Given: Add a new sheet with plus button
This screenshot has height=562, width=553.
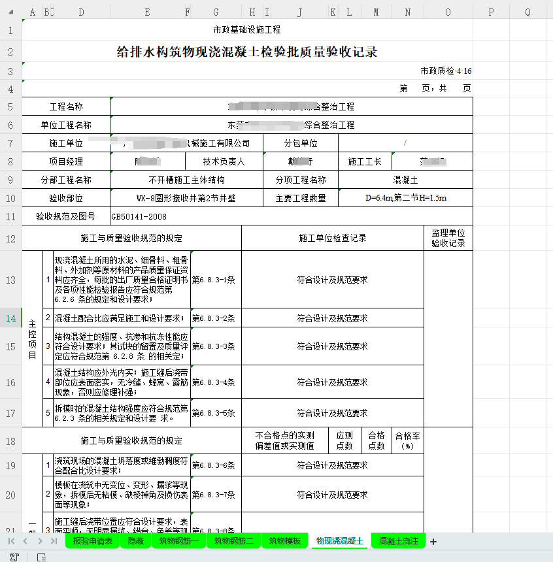Looking at the screenshot, I should 433,542.
